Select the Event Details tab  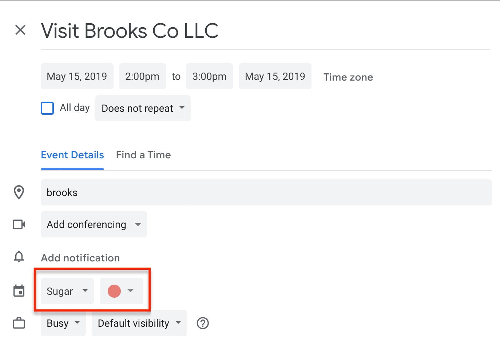[72, 155]
